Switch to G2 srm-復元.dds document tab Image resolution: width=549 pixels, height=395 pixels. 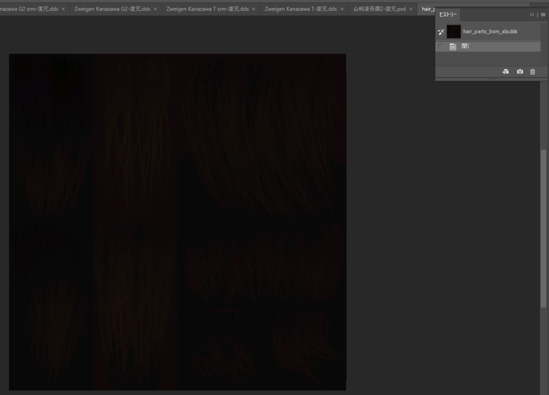pyautogui.click(x=29, y=9)
